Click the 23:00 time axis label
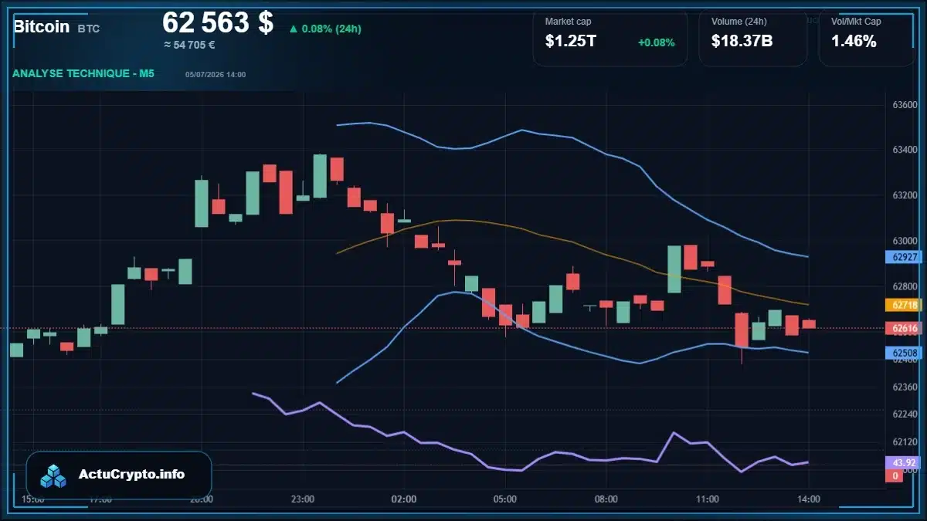This screenshot has width=927, height=521. coord(303,499)
